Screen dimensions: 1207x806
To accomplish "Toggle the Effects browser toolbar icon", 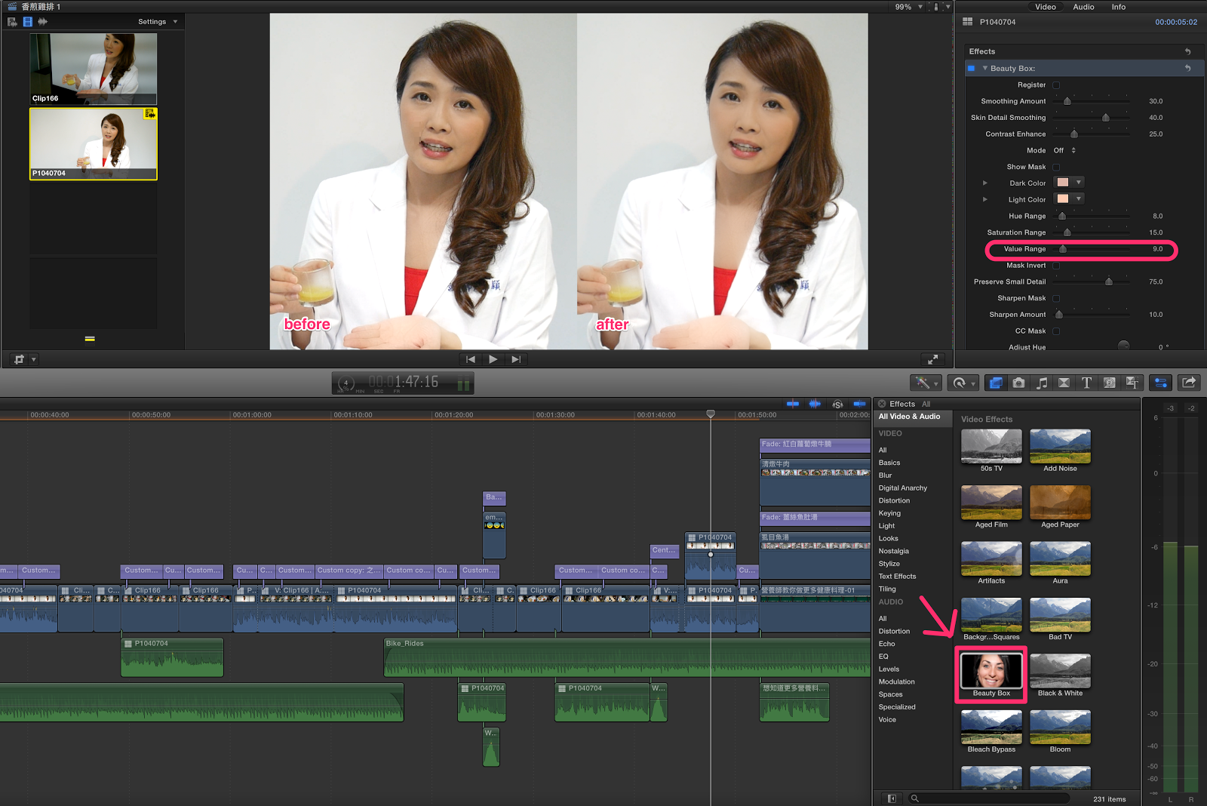I will point(996,383).
